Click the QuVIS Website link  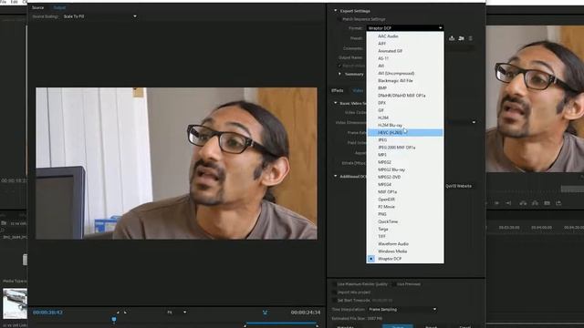[458, 186]
